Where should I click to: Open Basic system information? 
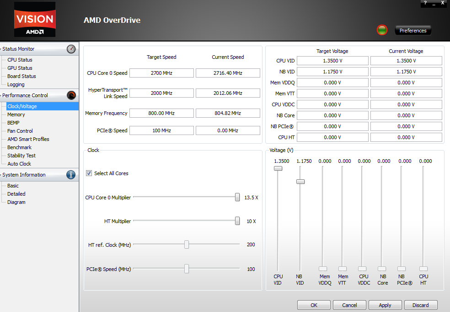click(x=13, y=186)
